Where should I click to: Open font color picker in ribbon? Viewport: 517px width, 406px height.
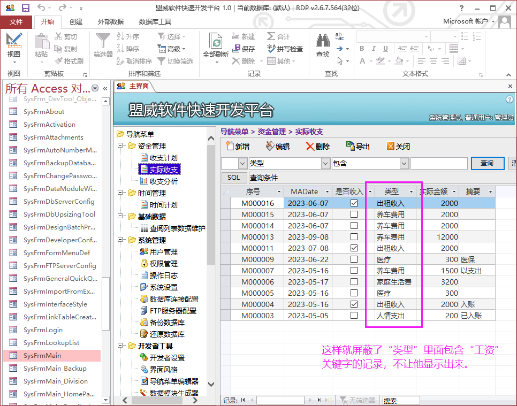coord(371,61)
